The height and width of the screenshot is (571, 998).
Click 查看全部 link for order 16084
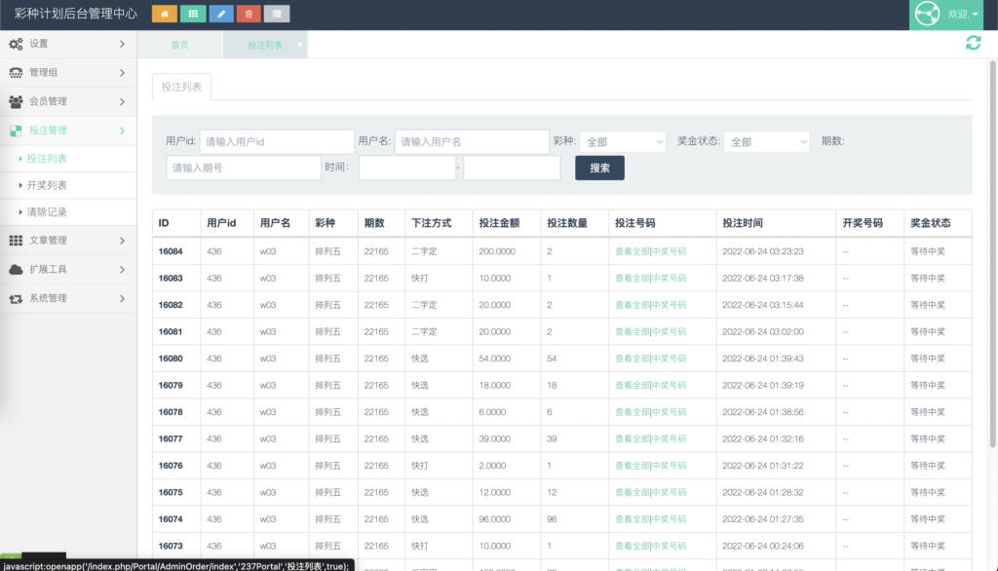pyautogui.click(x=632, y=251)
